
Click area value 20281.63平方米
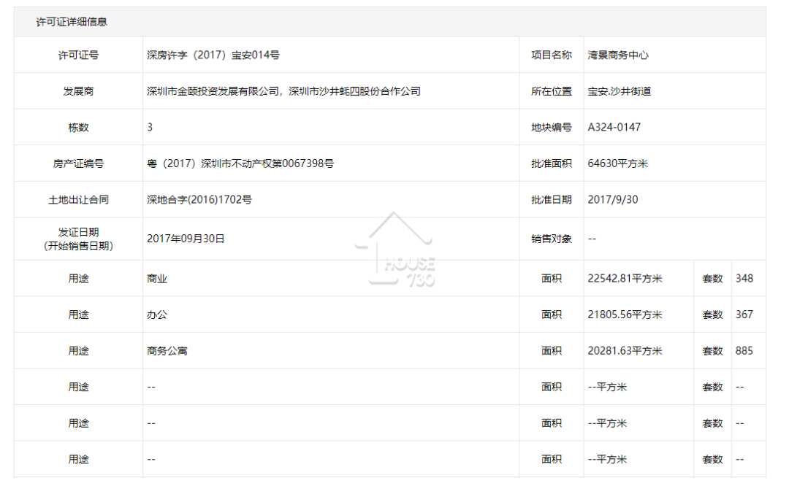625,351
